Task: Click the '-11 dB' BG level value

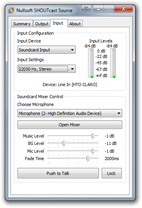Action: [111, 143]
